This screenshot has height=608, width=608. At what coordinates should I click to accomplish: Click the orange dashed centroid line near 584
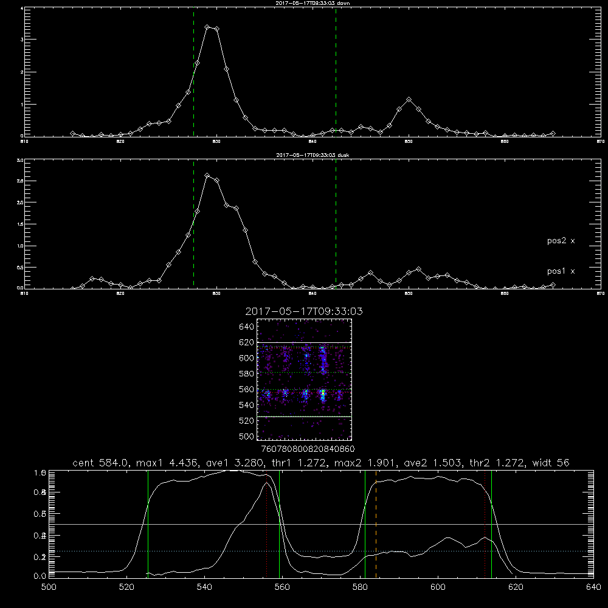click(376, 524)
